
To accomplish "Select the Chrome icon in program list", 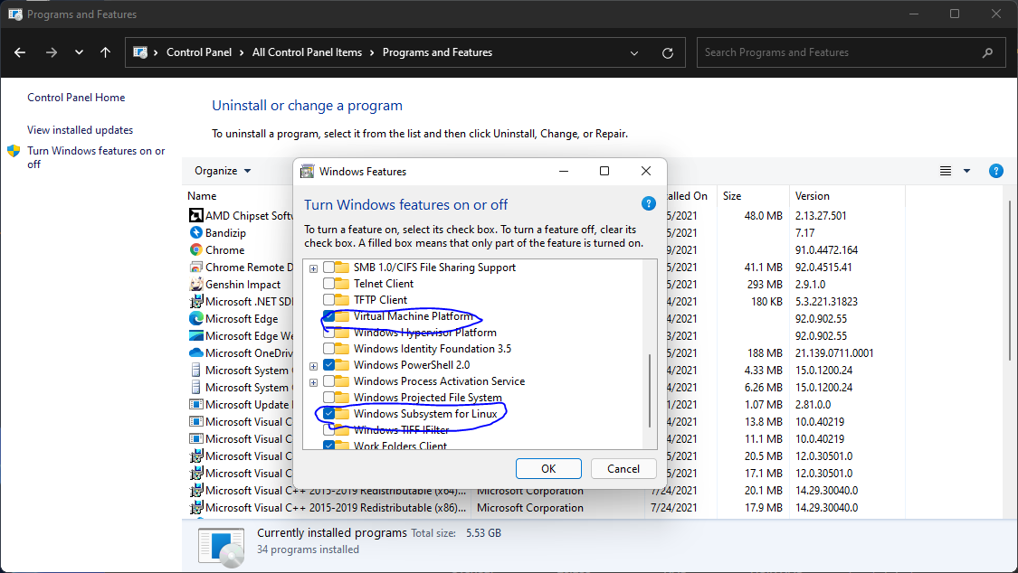I will 195,249.
